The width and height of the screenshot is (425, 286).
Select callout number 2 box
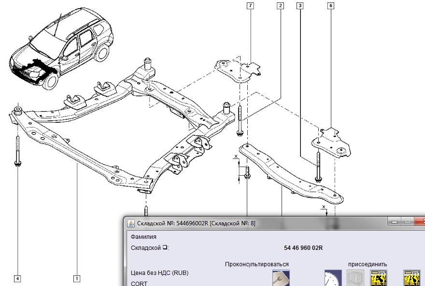click(x=280, y=6)
